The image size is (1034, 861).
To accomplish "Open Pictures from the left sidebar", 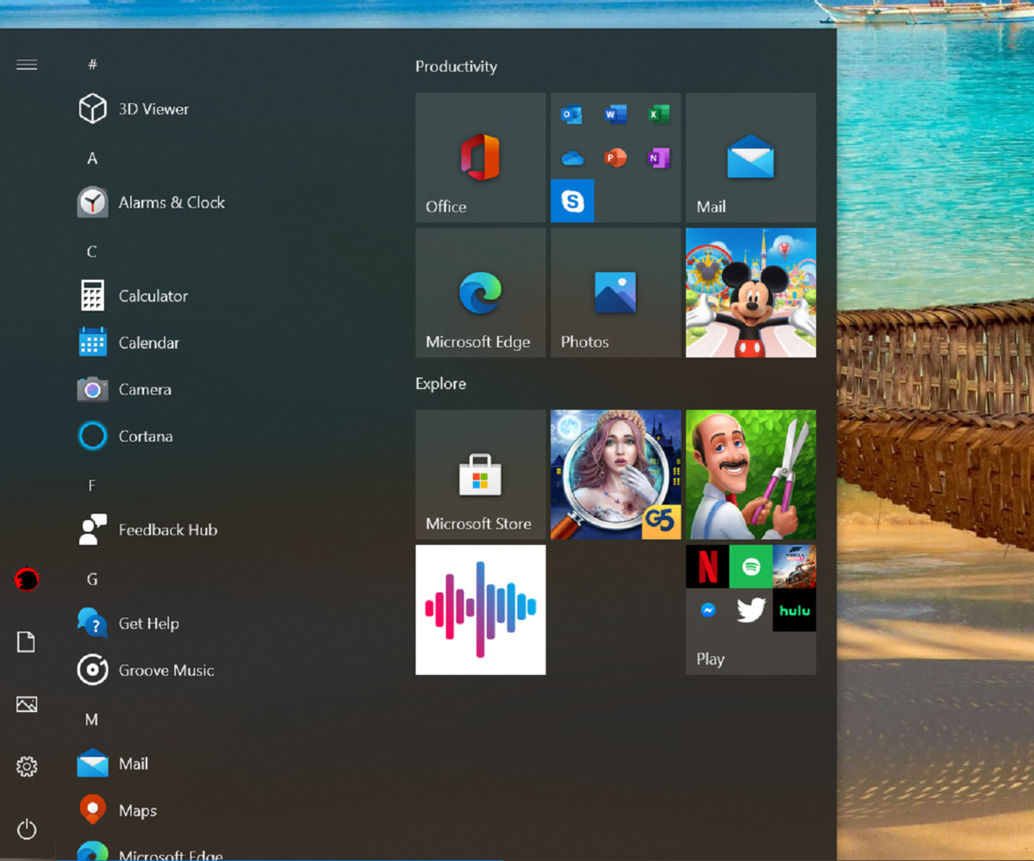I will tap(26, 703).
